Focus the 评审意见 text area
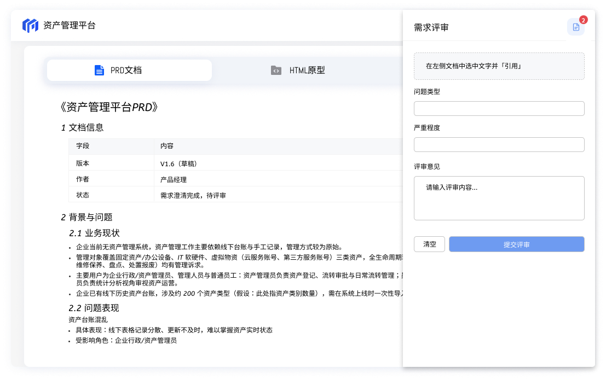606x380 pixels. [499, 198]
